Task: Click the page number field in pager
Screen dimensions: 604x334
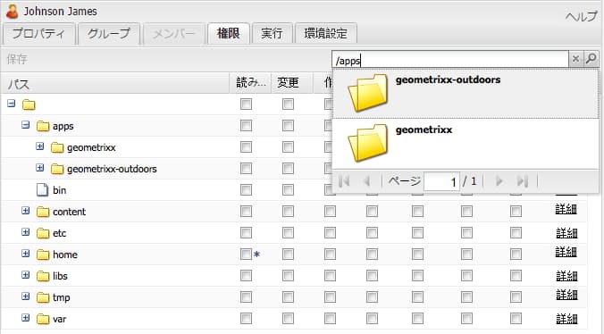Action: [x=441, y=181]
